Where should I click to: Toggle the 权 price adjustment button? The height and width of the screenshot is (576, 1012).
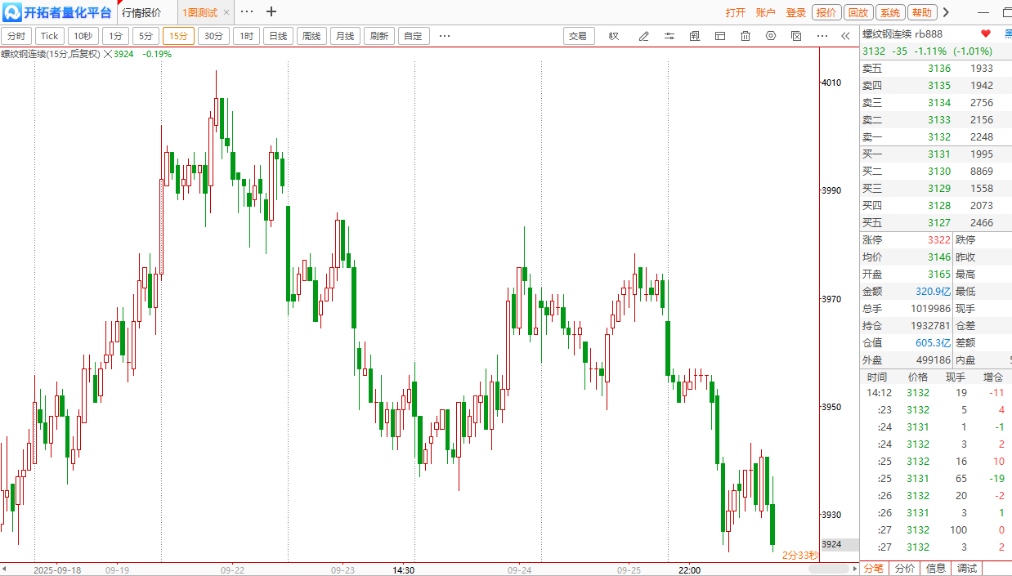(614, 36)
